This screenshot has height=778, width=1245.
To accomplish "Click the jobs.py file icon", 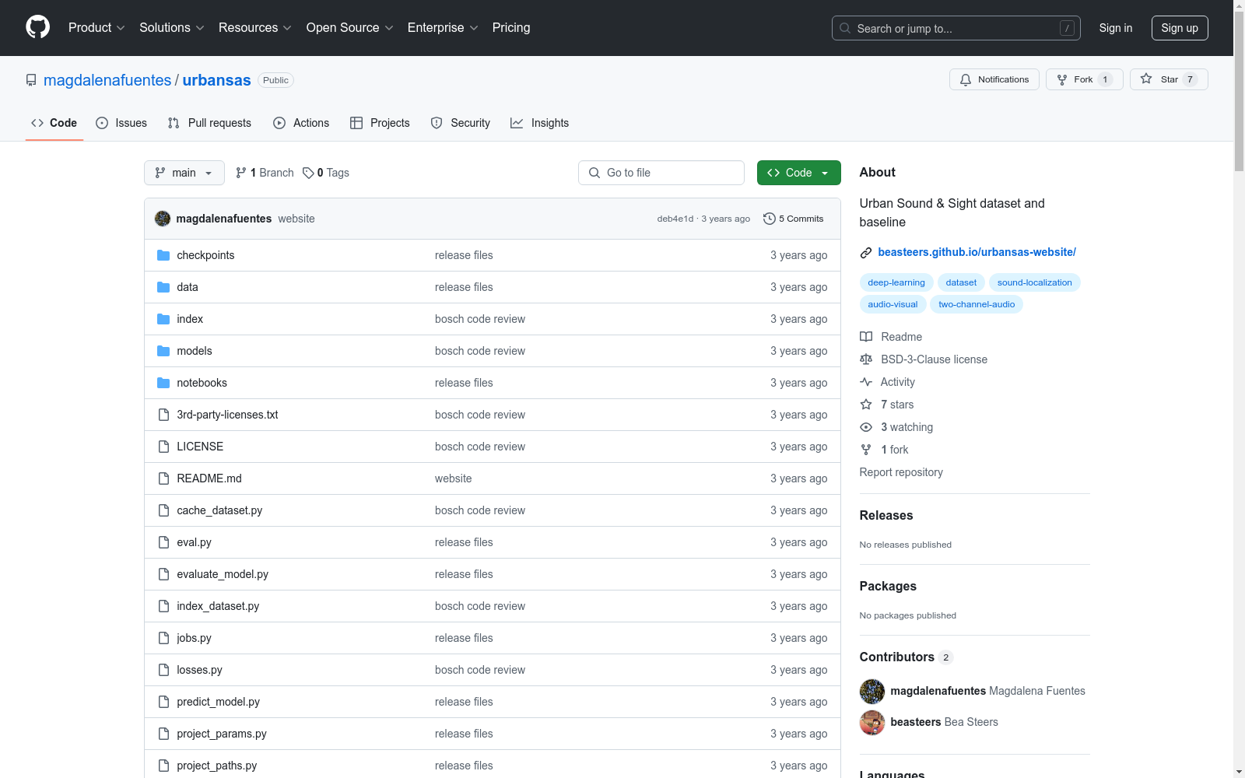I will click(x=163, y=638).
